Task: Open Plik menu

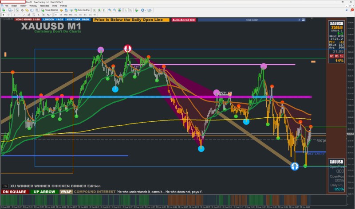Action: click(7, 6)
